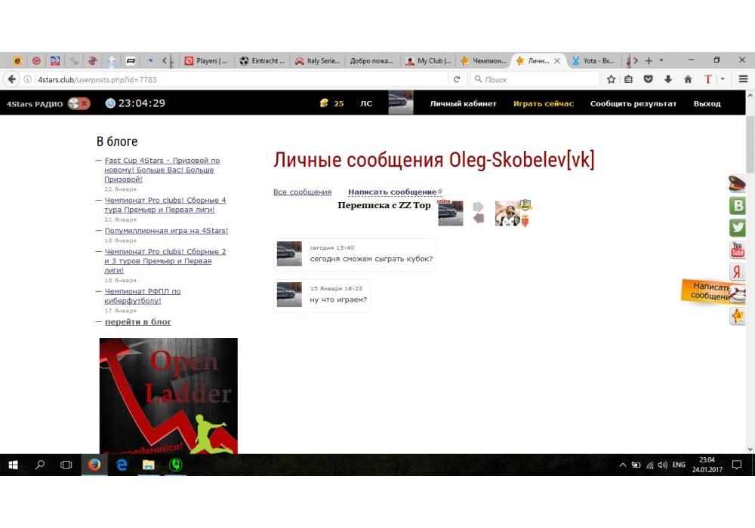The image size is (755, 528).
Task: Click 'Написать сообщение' link above conversation
Action: click(x=392, y=192)
